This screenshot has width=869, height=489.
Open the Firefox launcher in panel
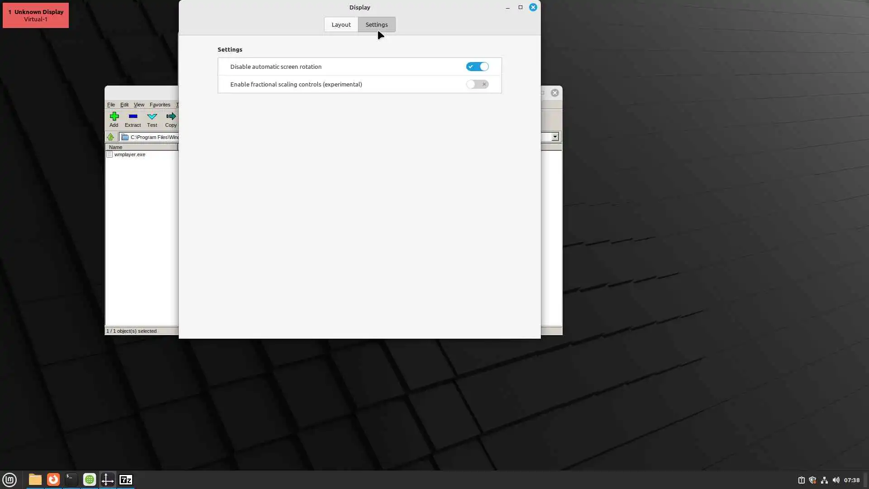(53, 479)
